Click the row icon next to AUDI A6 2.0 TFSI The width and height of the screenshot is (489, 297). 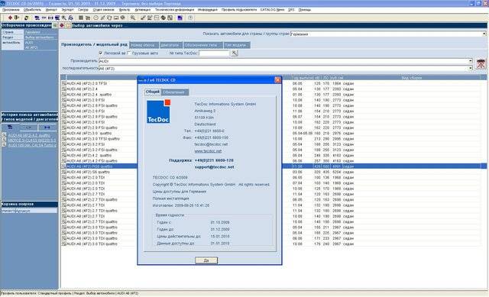point(63,83)
